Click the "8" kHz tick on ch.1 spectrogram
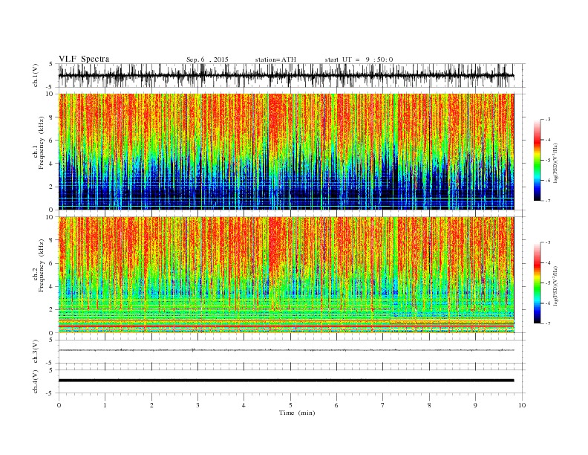The image size is (588, 455). [x=52, y=117]
